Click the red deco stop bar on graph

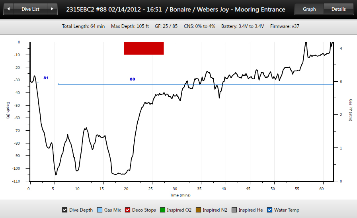[x=144, y=48]
